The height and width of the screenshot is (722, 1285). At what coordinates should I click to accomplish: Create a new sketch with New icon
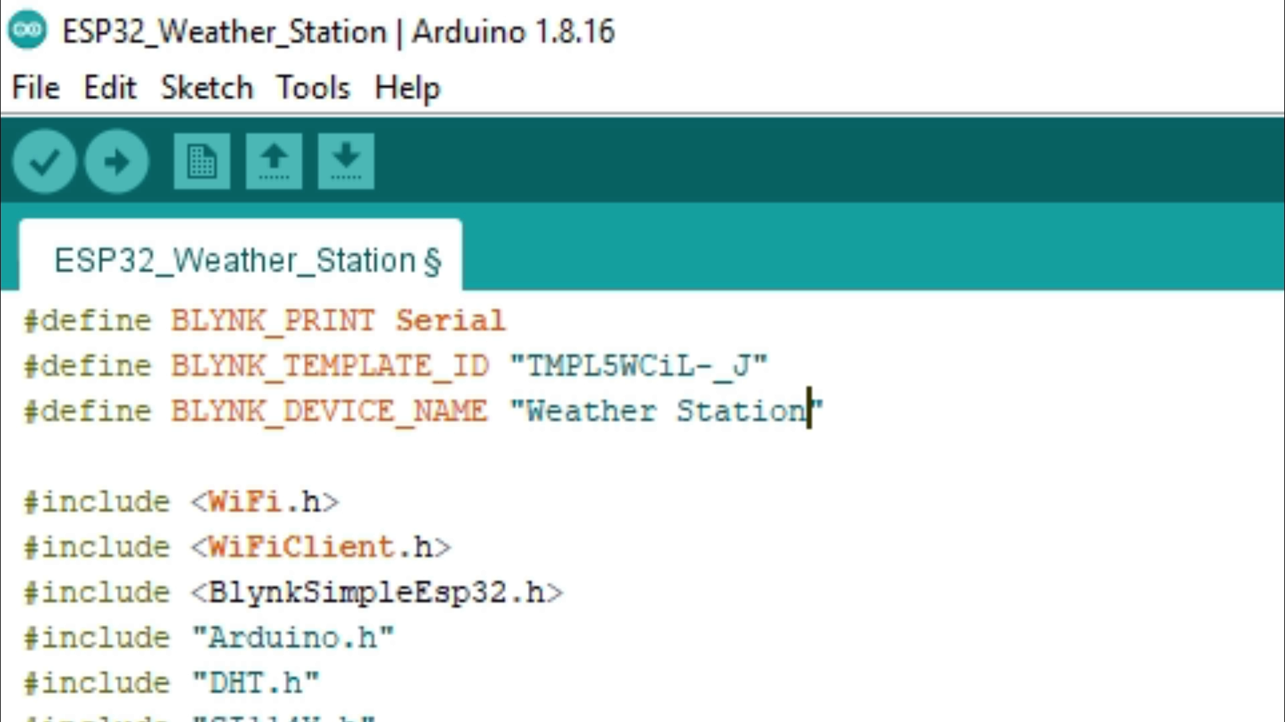(201, 161)
